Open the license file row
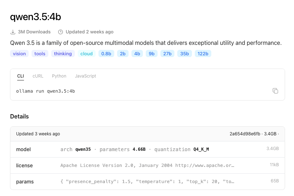The height and width of the screenshot is (196, 294). [147, 165]
